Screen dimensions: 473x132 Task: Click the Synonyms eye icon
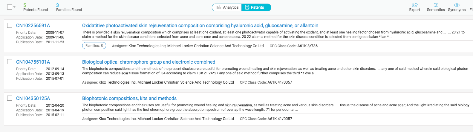click(x=457, y=5)
